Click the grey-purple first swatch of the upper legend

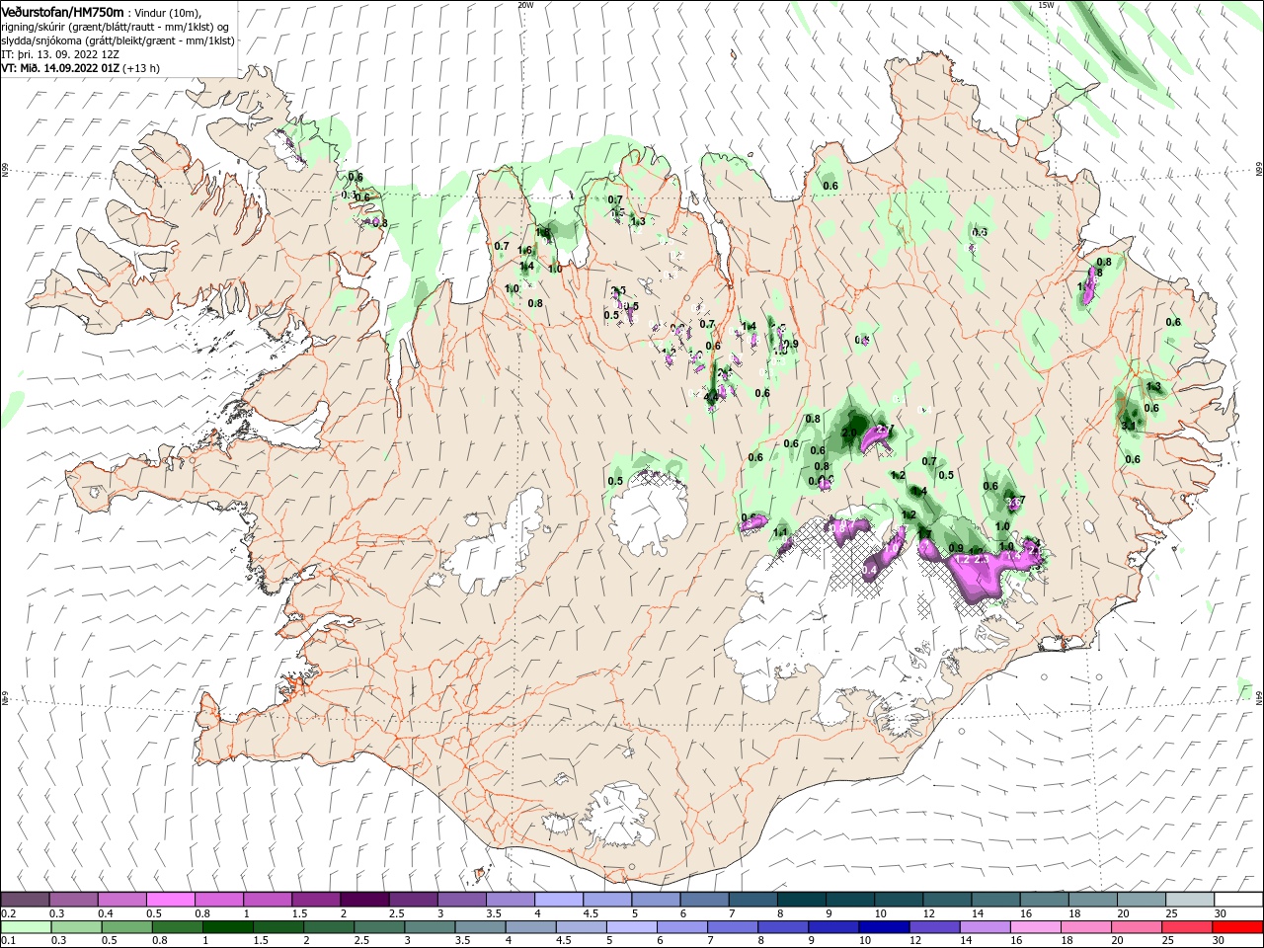26,900
